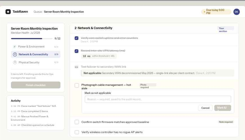This screenshot has width=245, height=140.
Task: Click the Cancel button
Action: coord(205,108)
